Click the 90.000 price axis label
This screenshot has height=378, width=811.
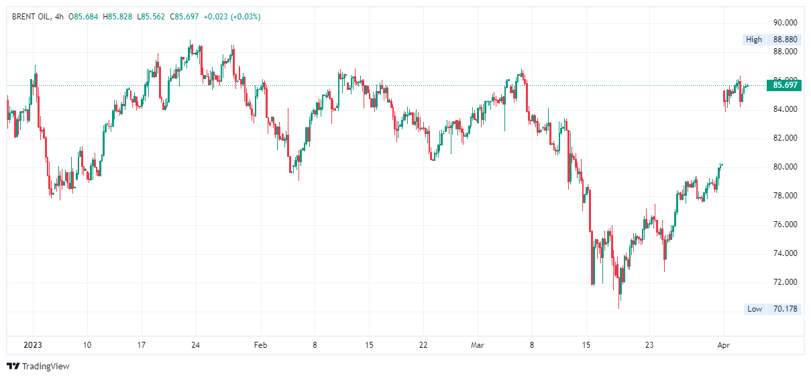pos(785,22)
